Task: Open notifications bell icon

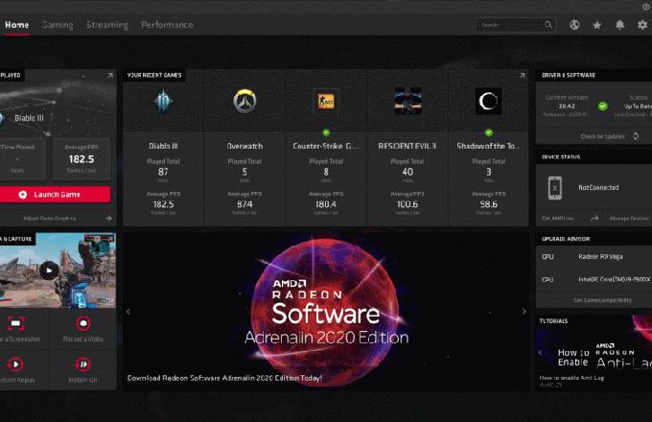Action: pyautogui.click(x=619, y=25)
